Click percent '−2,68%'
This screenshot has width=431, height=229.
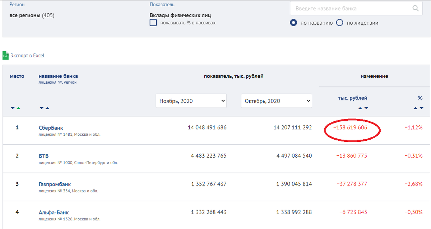click(x=413, y=184)
